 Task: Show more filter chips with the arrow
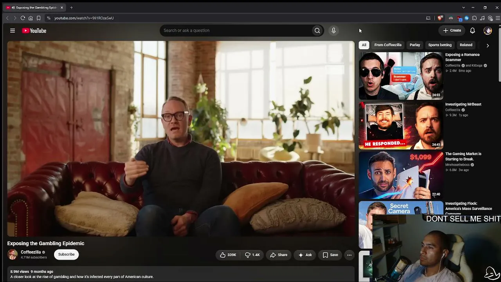(x=488, y=45)
